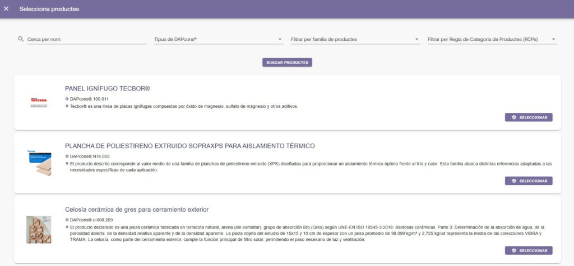The width and height of the screenshot is (574, 266).
Task: Click the icon beside DAPcons c-008.269
Action: coord(67,220)
